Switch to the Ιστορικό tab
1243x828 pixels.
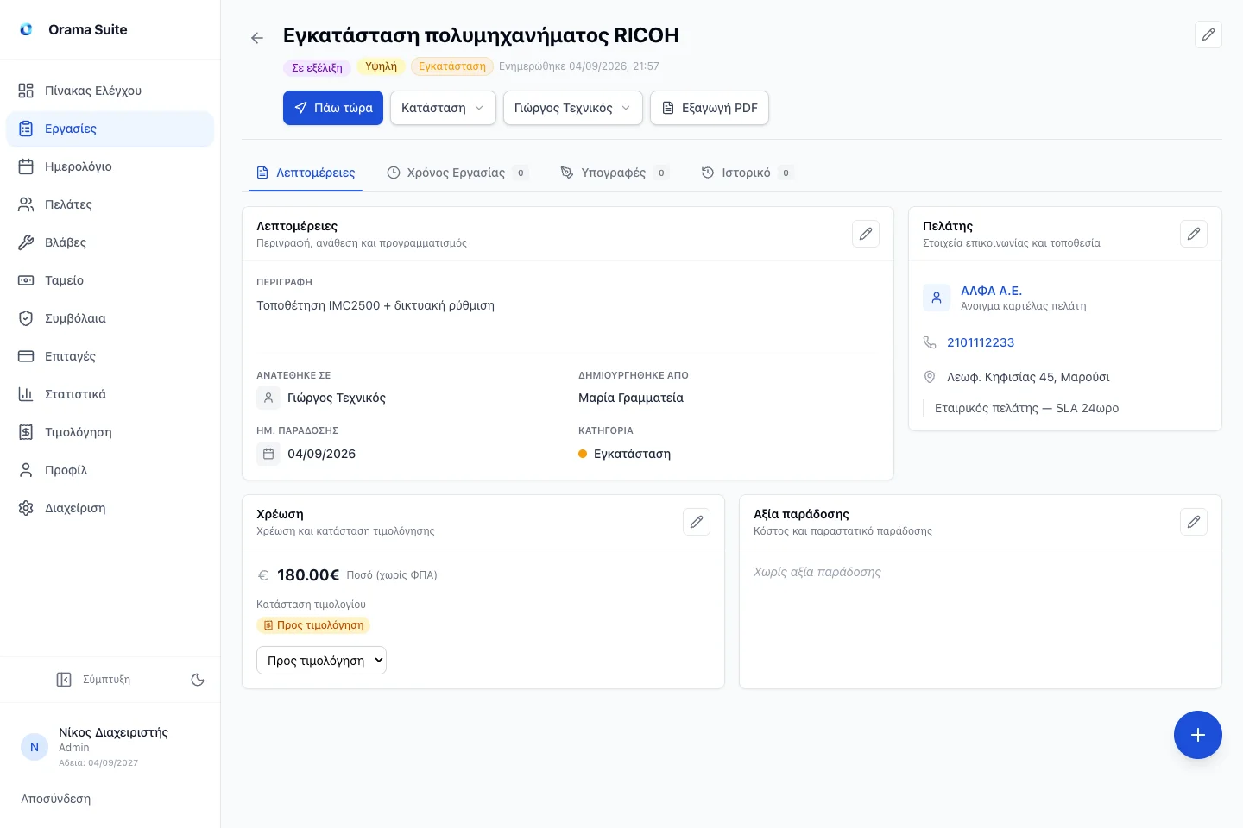click(x=748, y=172)
